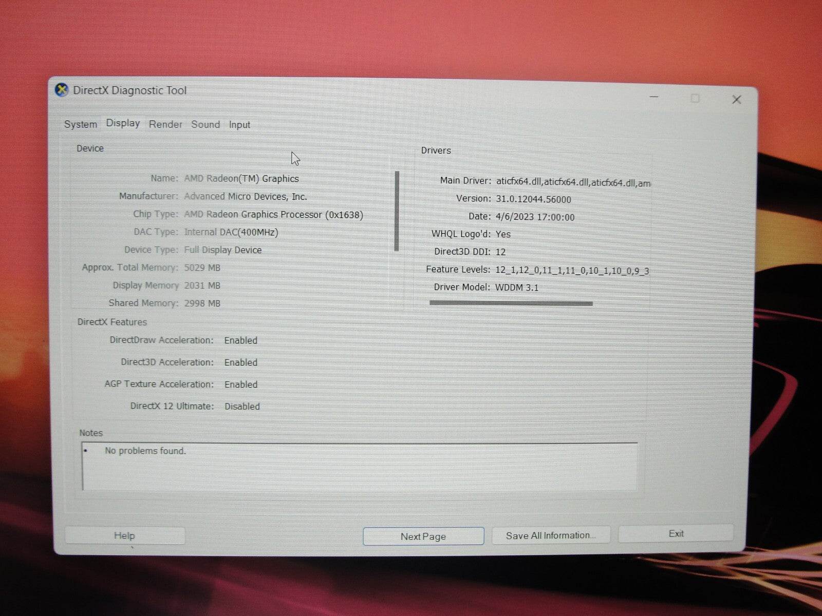Click inside the Notes text box

[360, 466]
